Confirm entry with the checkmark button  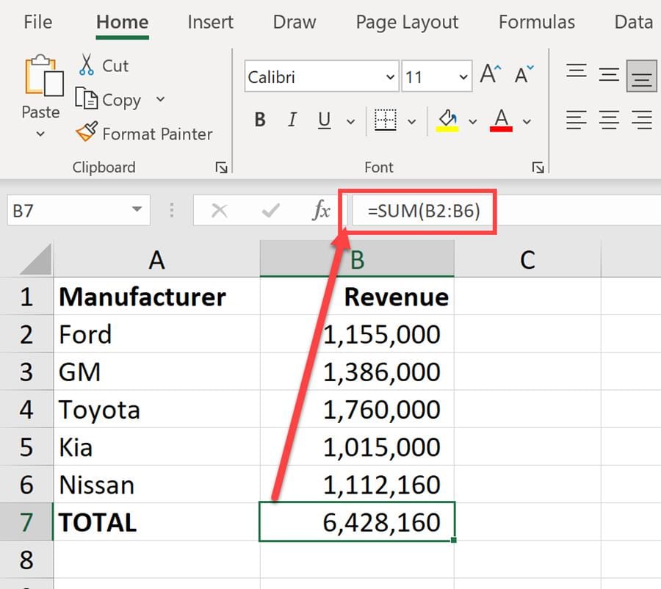271,209
